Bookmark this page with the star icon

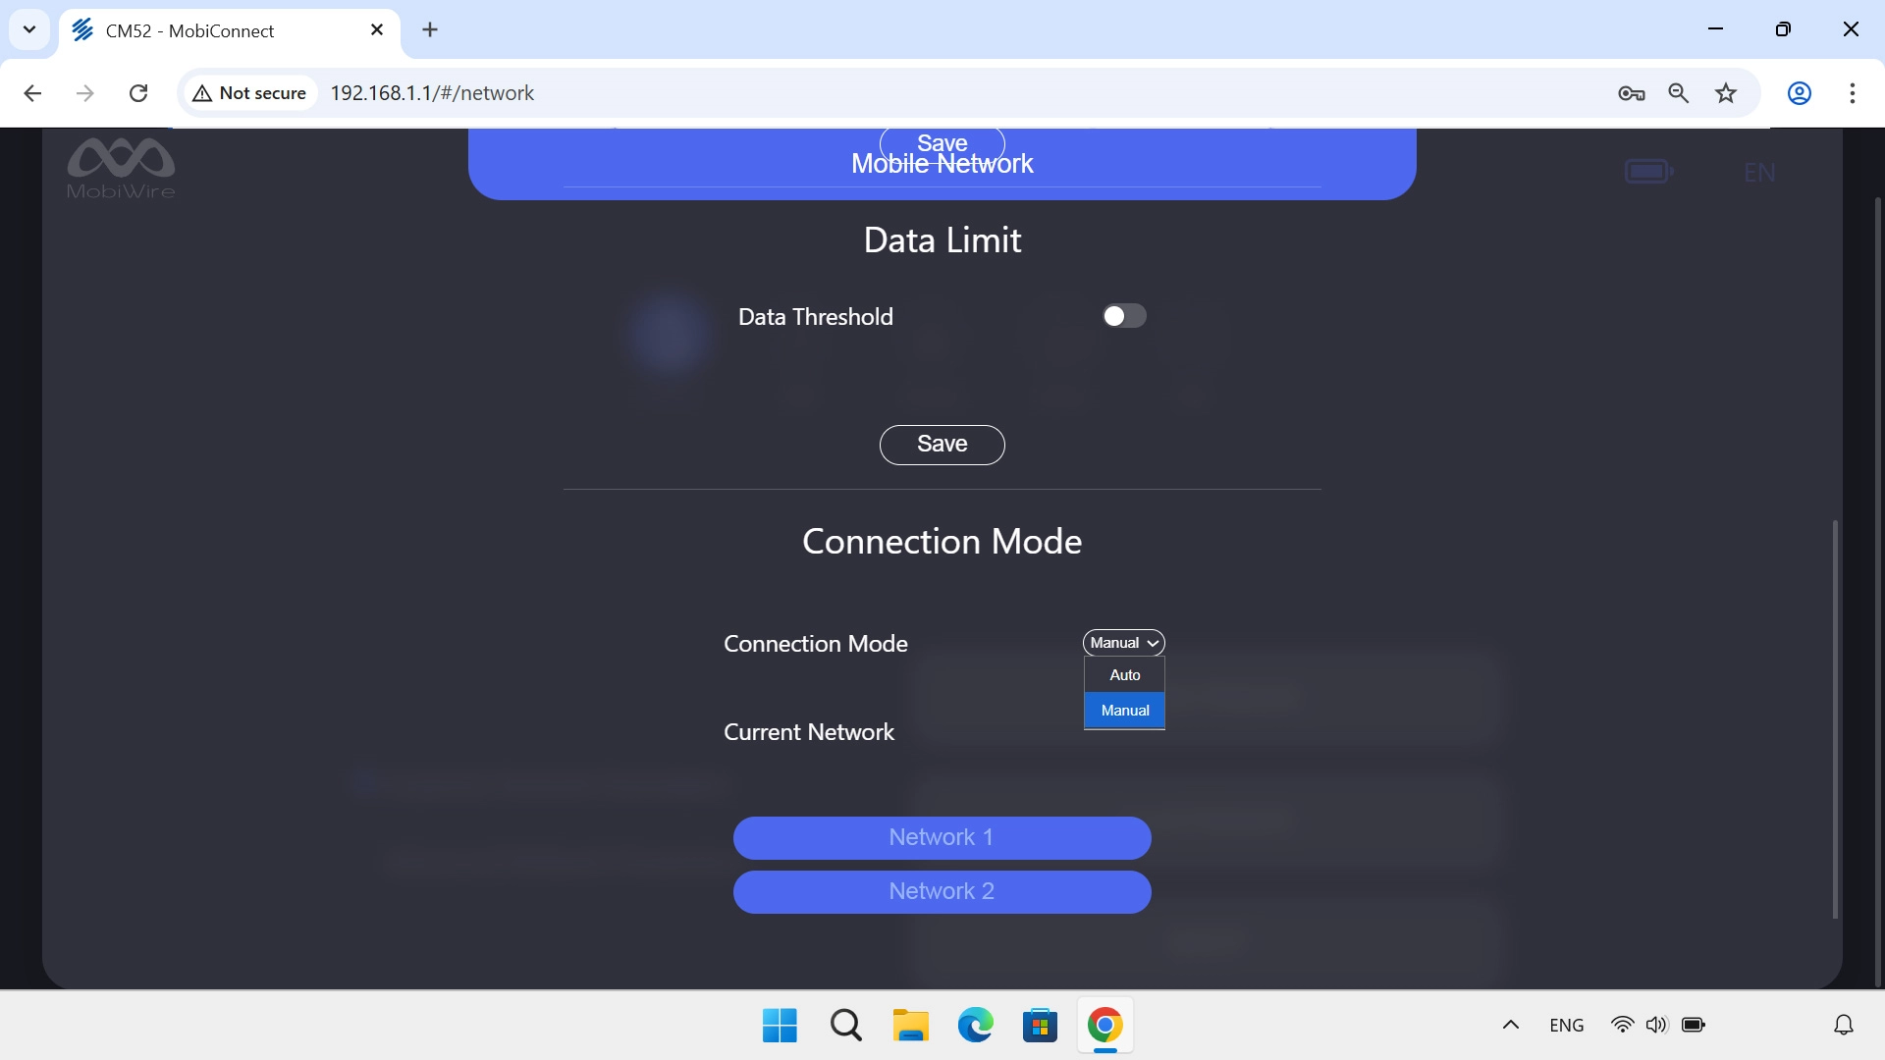pyautogui.click(x=1725, y=93)
